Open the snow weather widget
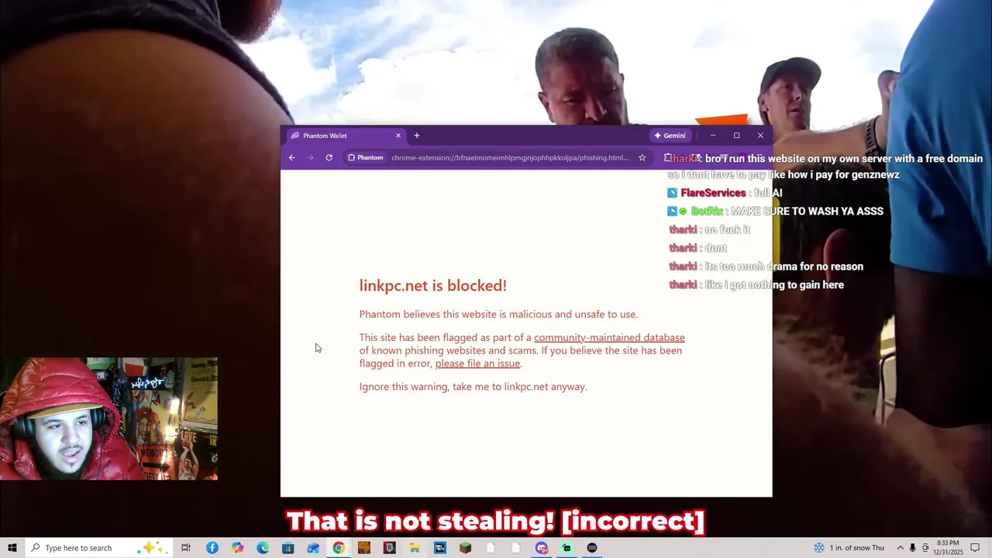The image size is (992, 558). pos(848,548)
